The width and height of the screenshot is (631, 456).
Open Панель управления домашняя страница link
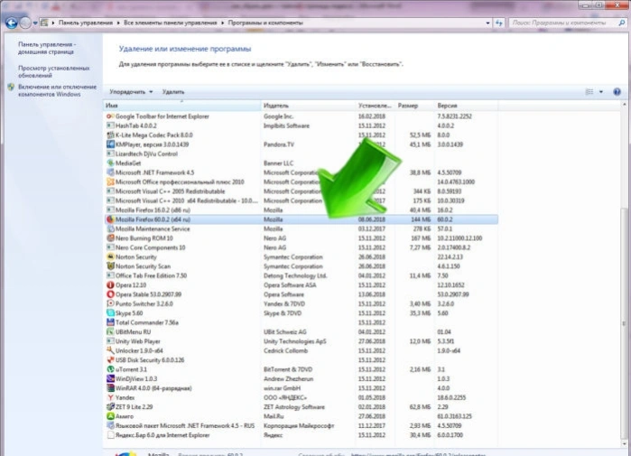pos(47,48)
